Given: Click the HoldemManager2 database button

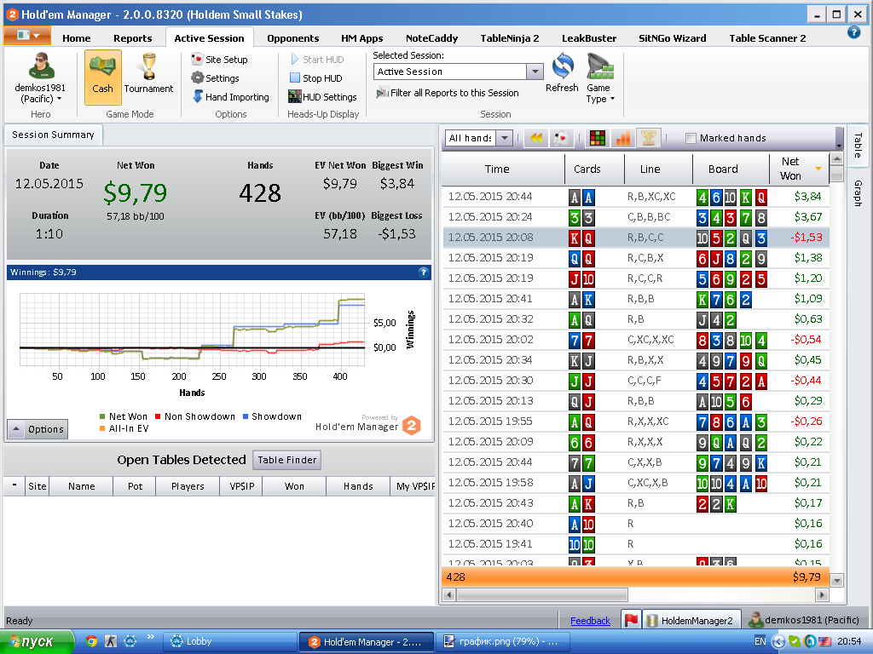Looking at the screenshot, I should tap(692, 620).
